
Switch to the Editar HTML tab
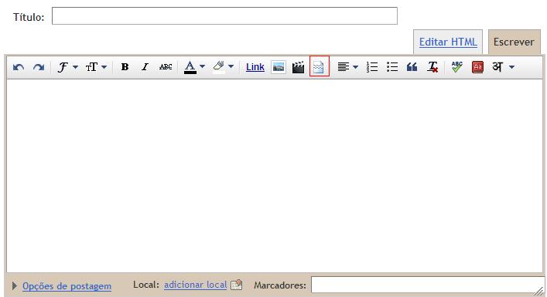(x=448, y=42)
